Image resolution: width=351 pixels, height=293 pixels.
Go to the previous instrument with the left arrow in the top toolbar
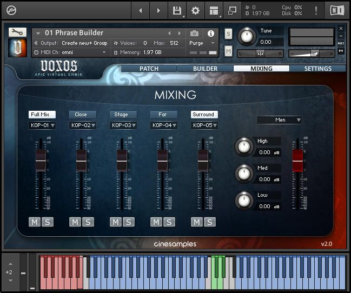tap(141, 10)
